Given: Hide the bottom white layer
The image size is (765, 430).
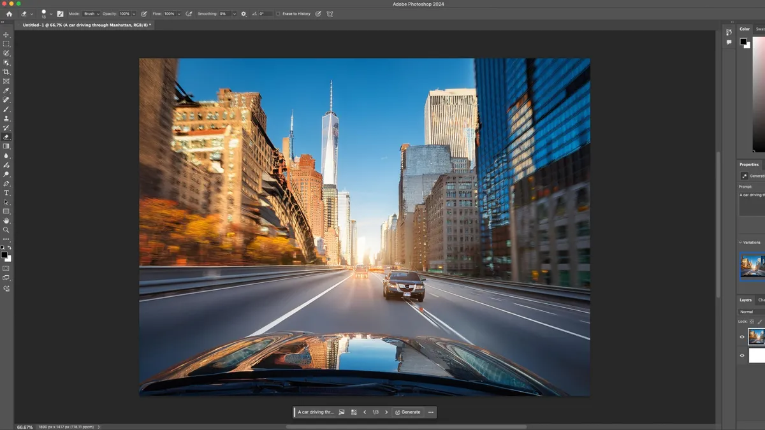Looking at the screenshot, I should coord(742,355).
